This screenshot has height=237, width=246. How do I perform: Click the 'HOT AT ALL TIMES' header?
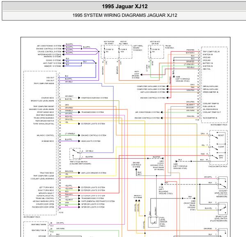pyautogui.click(x=123, y=43)
